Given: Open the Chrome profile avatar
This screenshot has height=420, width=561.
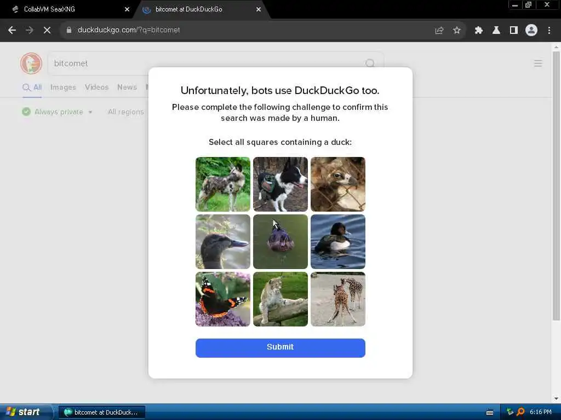Looking at the screenshot, I should [531, 31].
